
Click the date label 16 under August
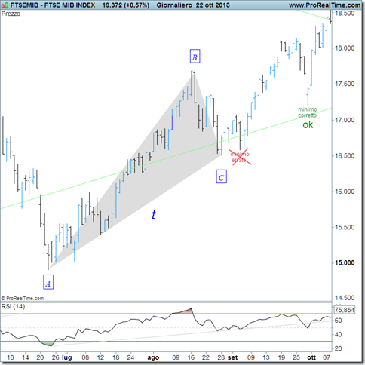click(191, 357)
